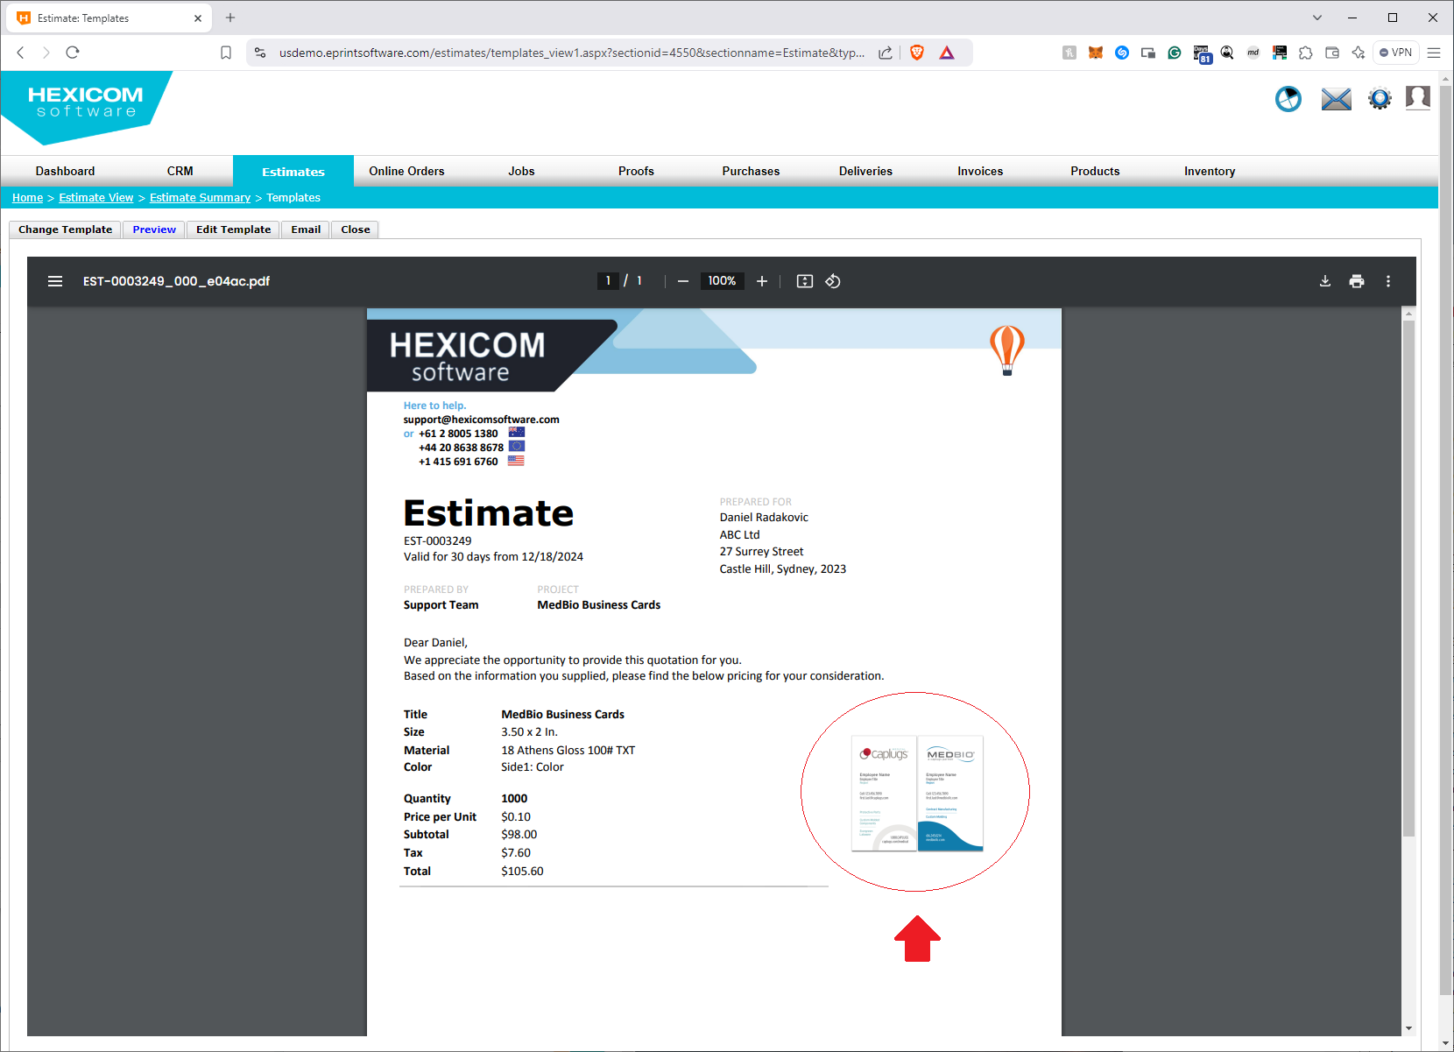This screenshot has height=1052, width=1454.
Task: Click the business cards thumbnail image
Action: pos(917,794)
